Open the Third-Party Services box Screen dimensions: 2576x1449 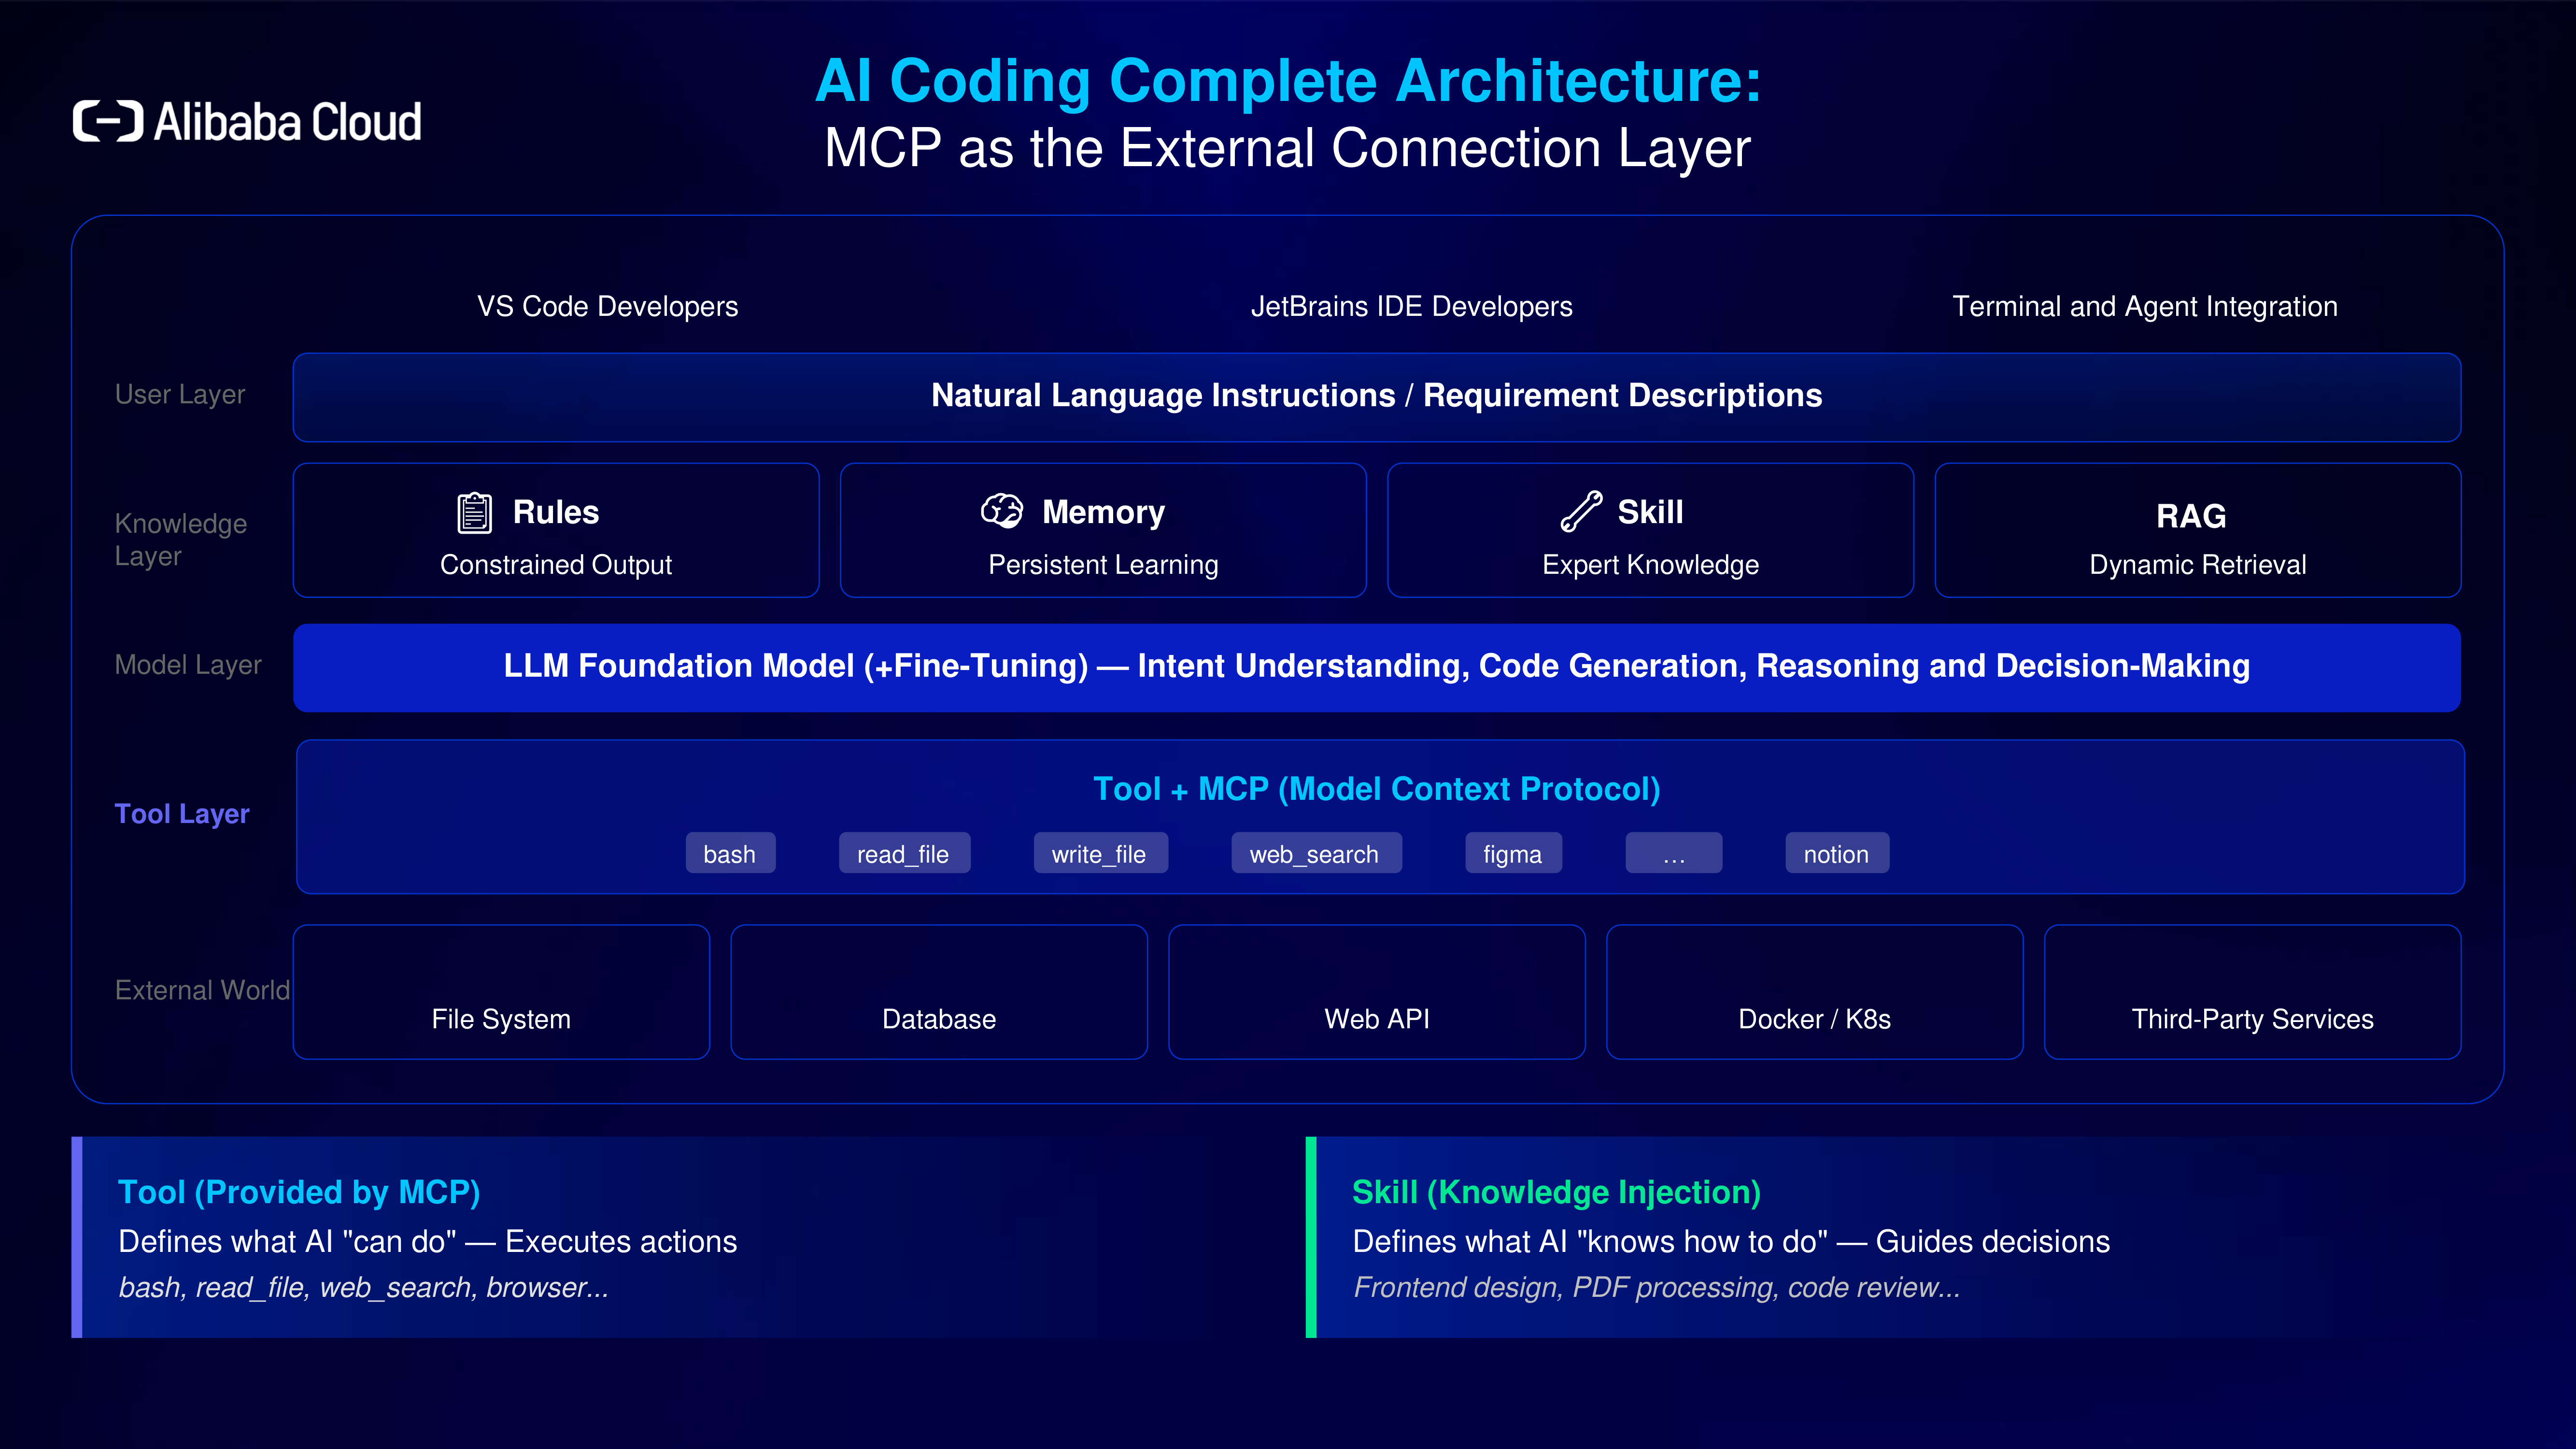(x=2253, y=992)
